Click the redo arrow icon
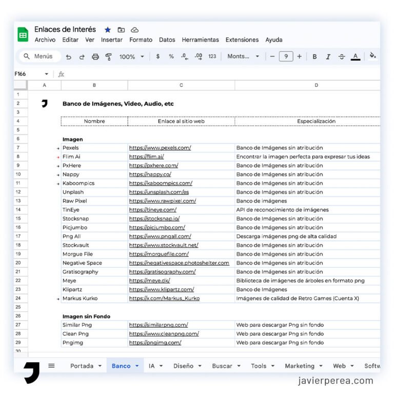 (x=82, y=57)
